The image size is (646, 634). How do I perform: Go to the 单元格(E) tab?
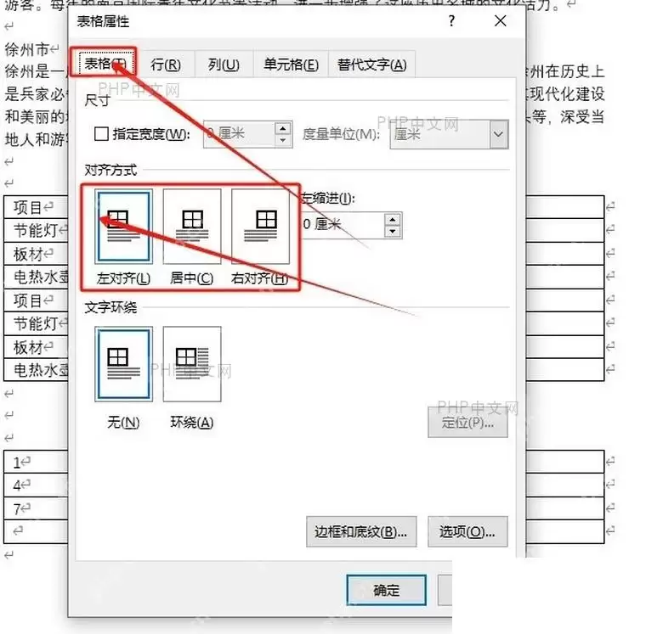[x=291, y=65]
